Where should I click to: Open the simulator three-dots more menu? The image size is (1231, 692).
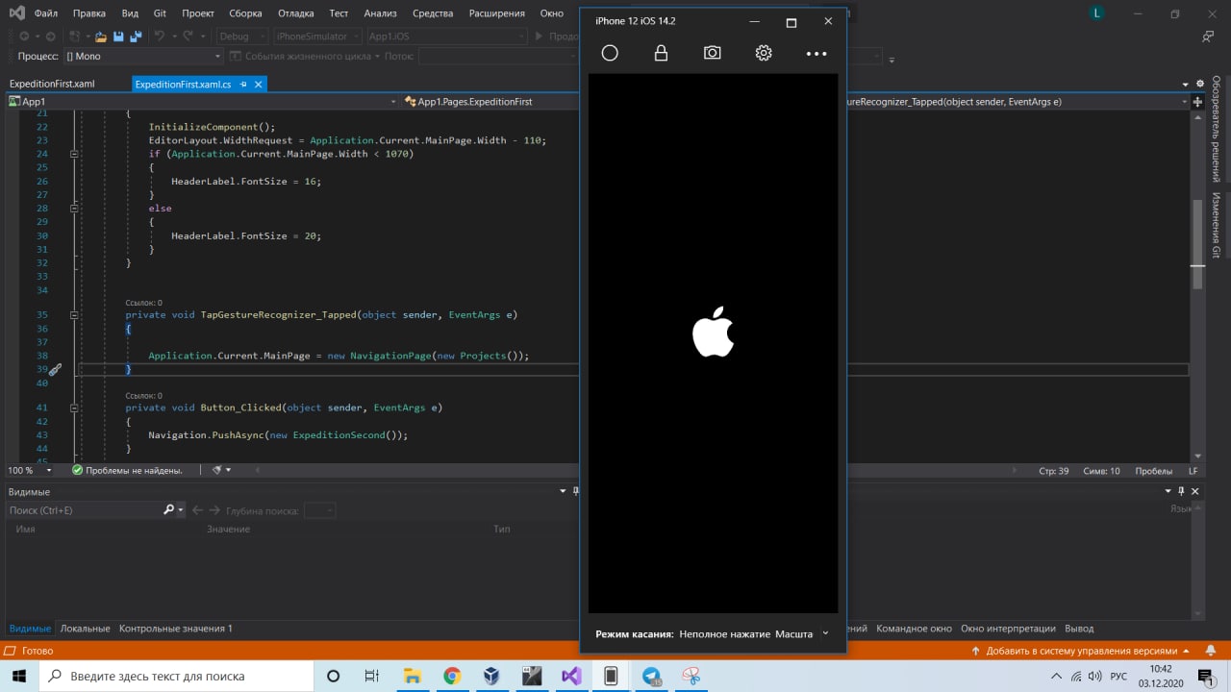pyautogui.click(x=816, y=54)
